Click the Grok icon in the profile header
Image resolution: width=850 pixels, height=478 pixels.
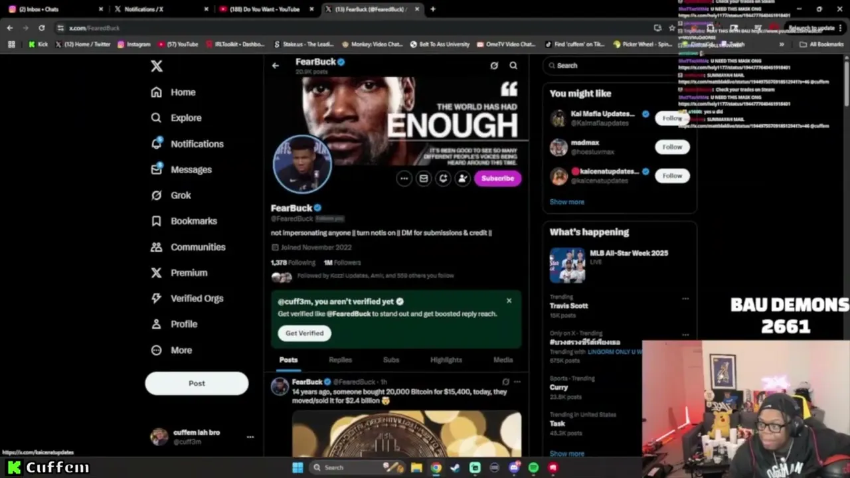tap(494, 65)
